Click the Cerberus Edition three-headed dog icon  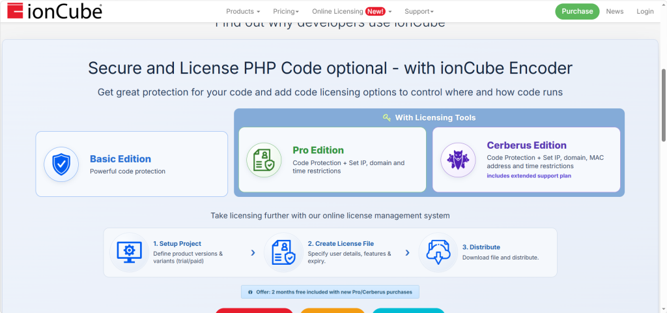point(458,160)
